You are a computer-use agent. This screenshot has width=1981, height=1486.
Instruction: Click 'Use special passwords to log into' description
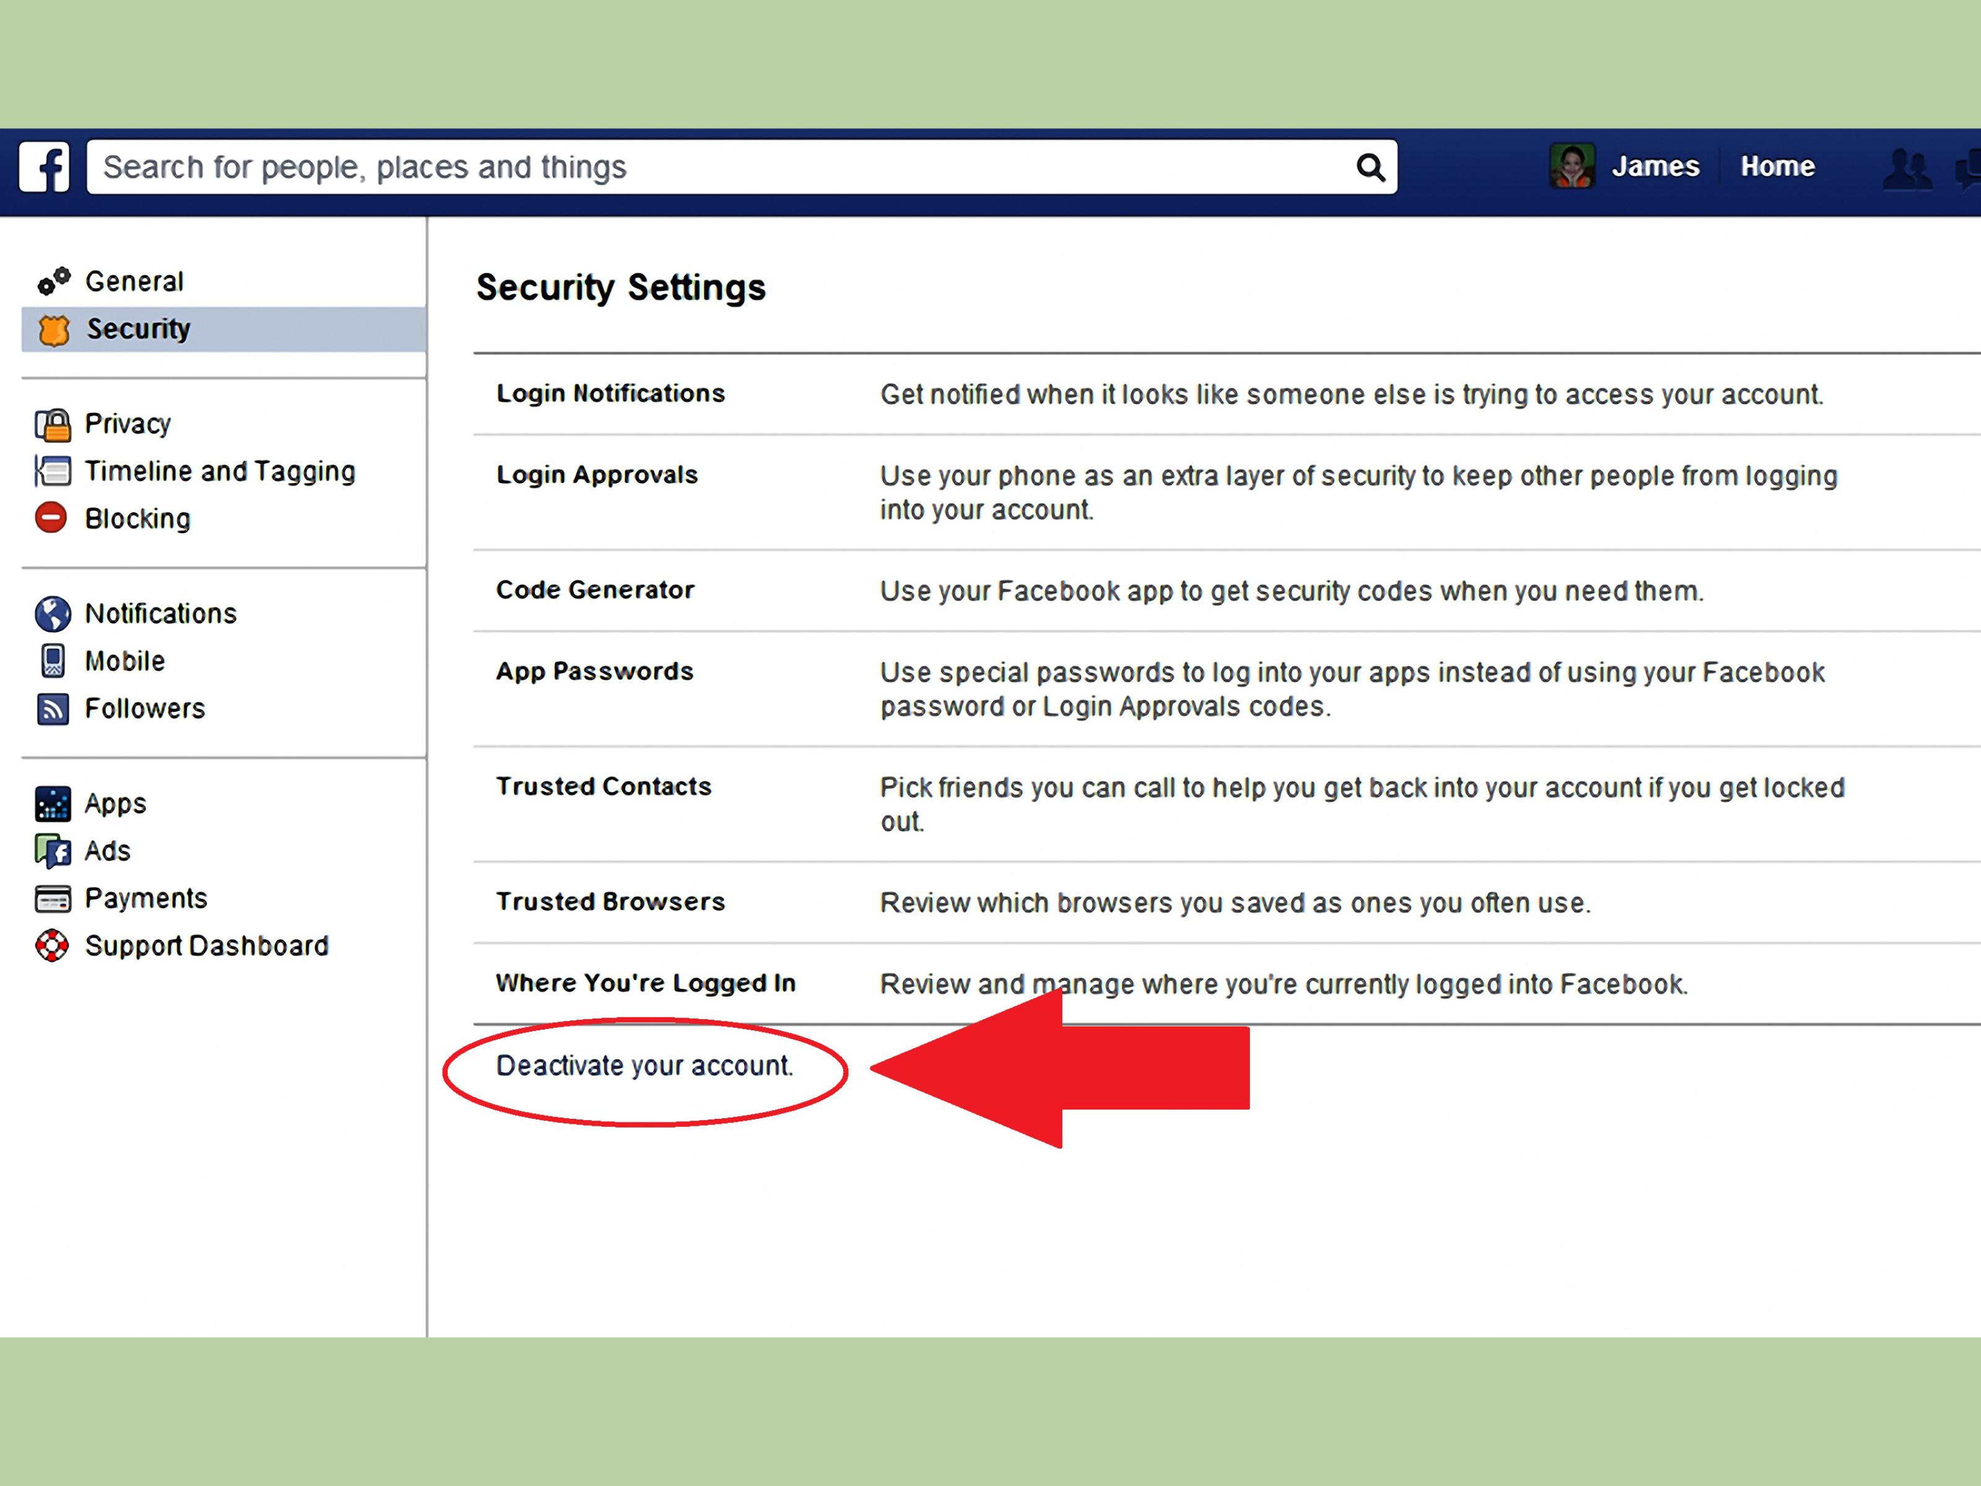tap(1352, 689)
